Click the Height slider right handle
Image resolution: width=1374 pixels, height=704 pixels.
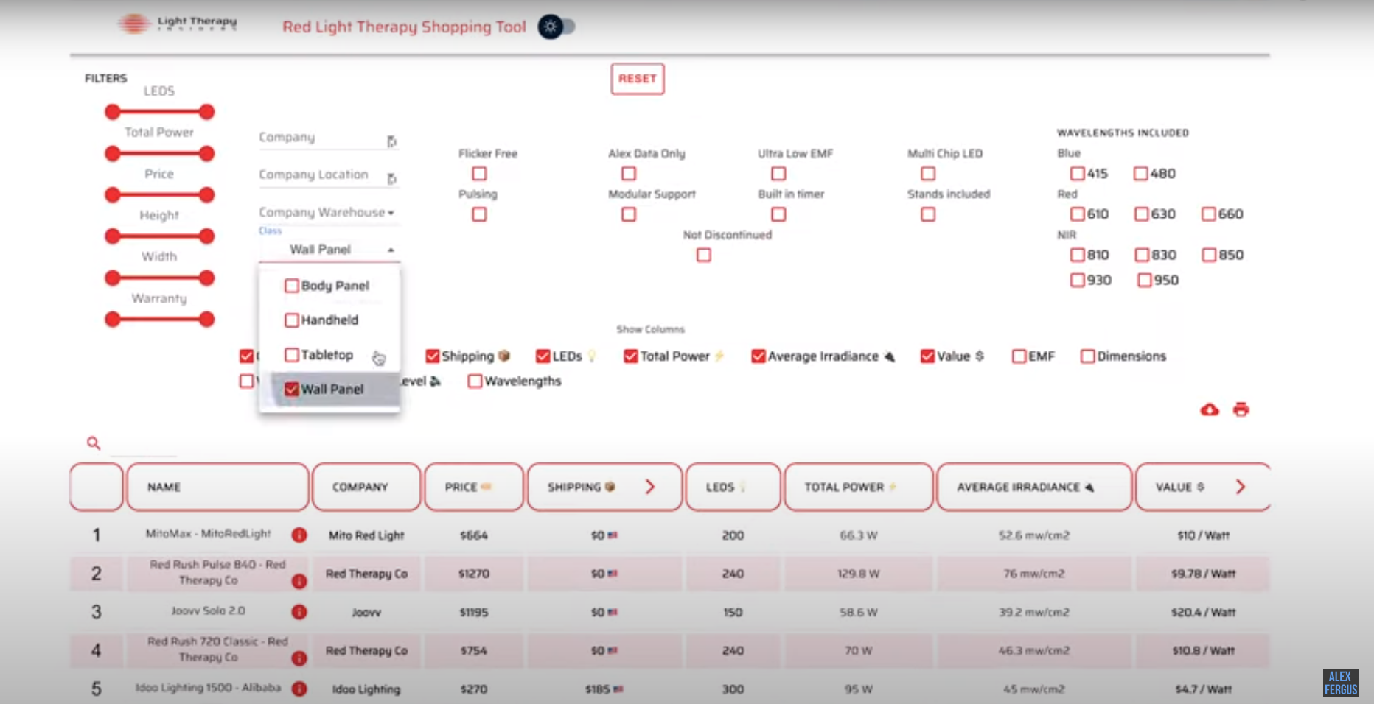(207, 236)
